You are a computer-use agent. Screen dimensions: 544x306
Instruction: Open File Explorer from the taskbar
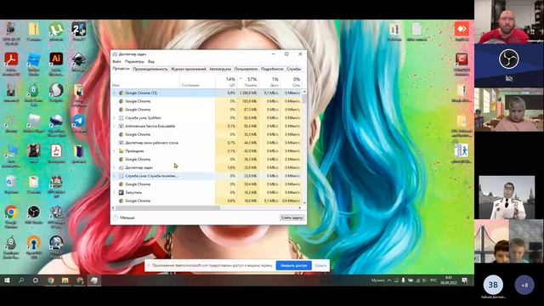65,280
